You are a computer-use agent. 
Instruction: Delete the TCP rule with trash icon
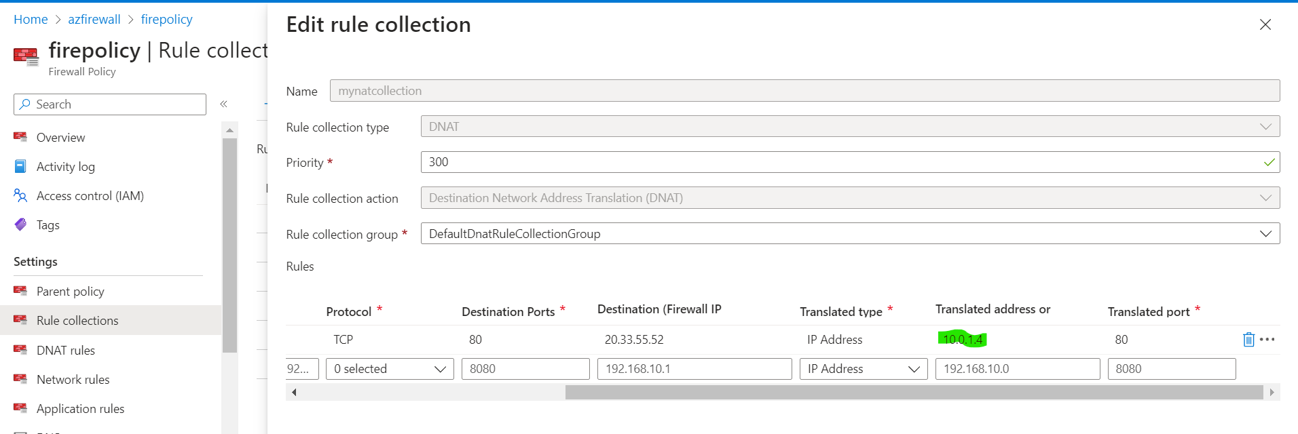point(1248,340)
